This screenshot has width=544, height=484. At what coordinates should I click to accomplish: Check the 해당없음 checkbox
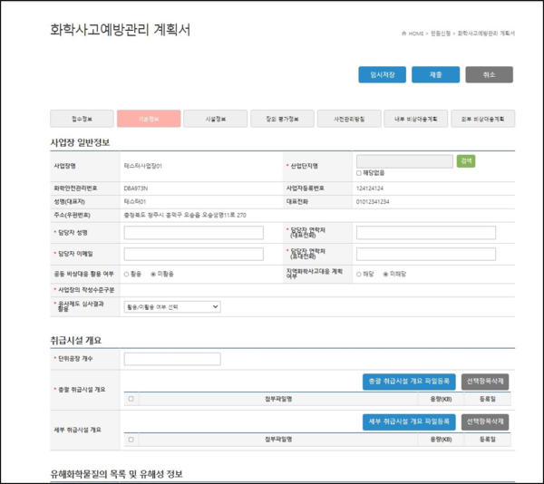(359, 173)
